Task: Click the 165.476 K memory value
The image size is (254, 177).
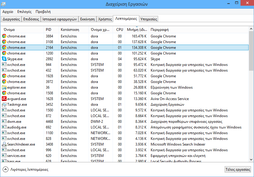Action: tap(139, 36)
